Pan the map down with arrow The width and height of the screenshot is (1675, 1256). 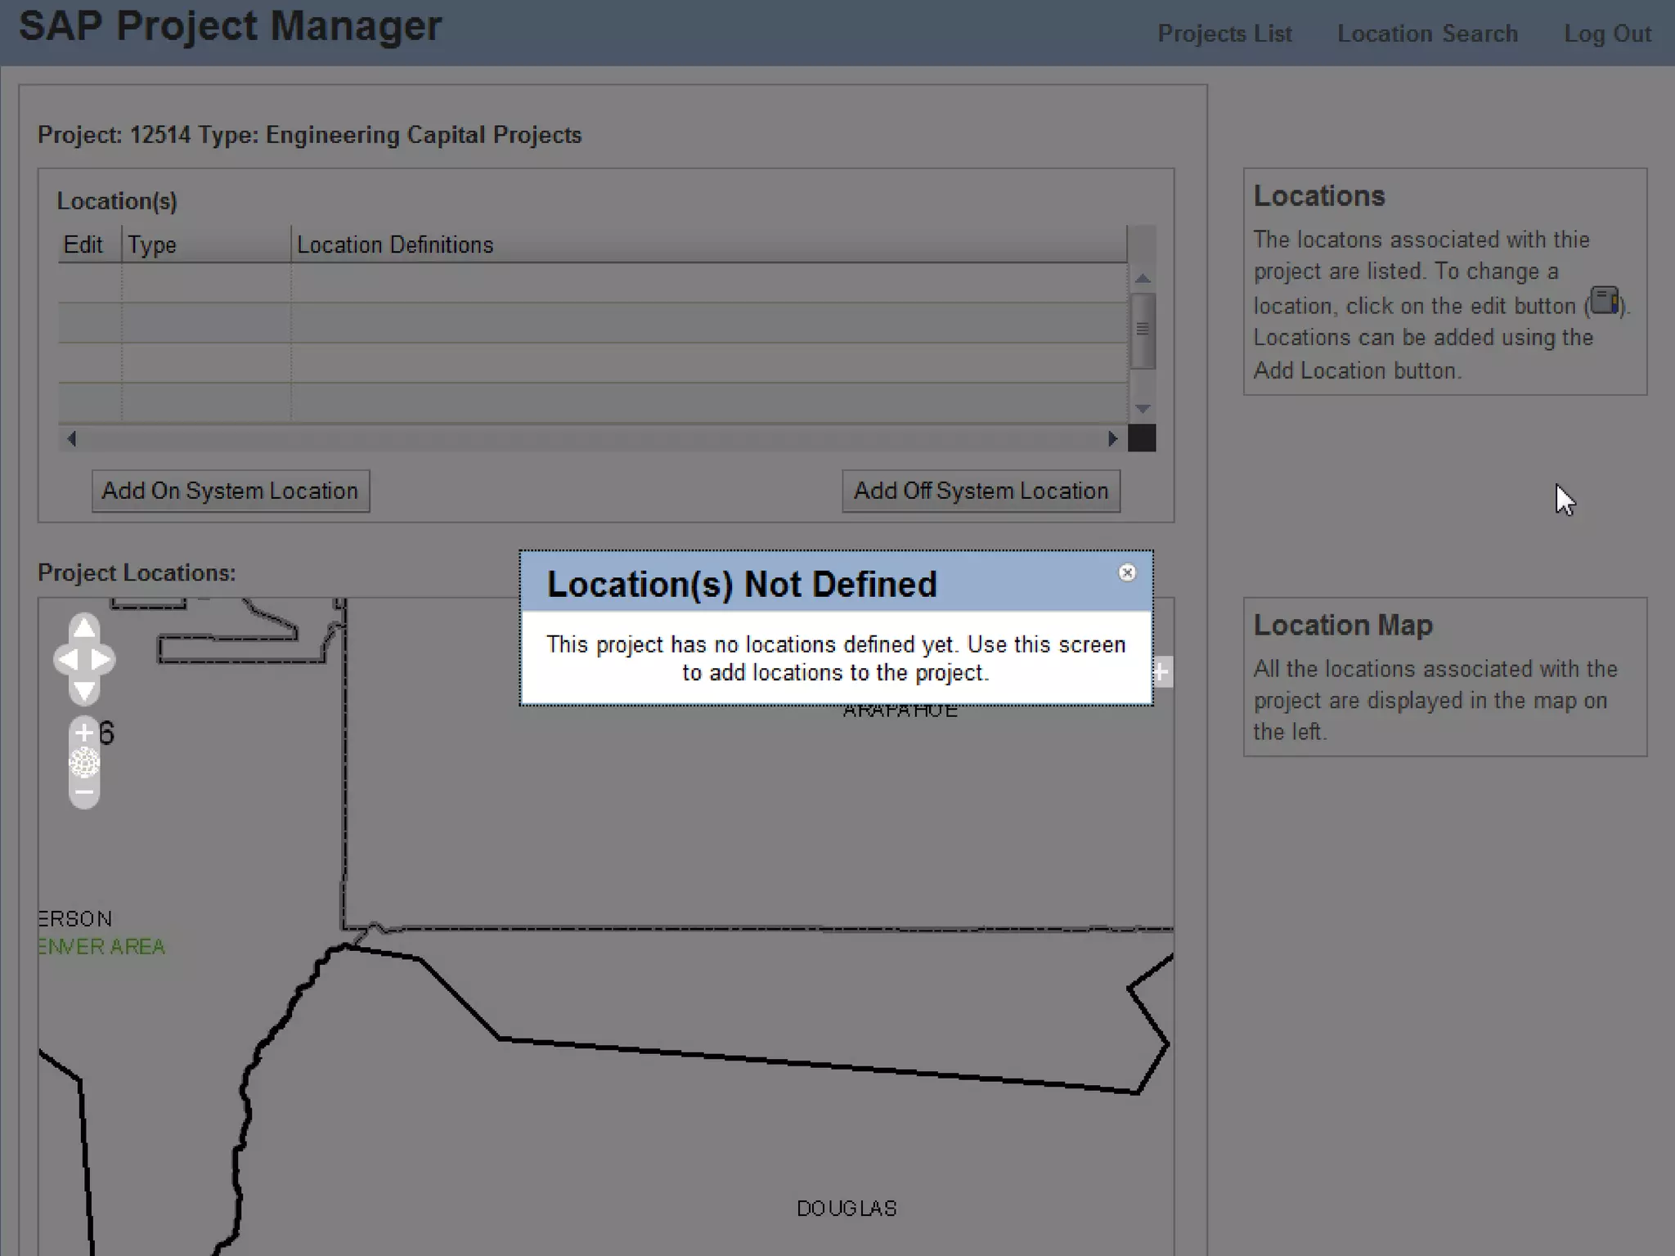tap(84, 691)
